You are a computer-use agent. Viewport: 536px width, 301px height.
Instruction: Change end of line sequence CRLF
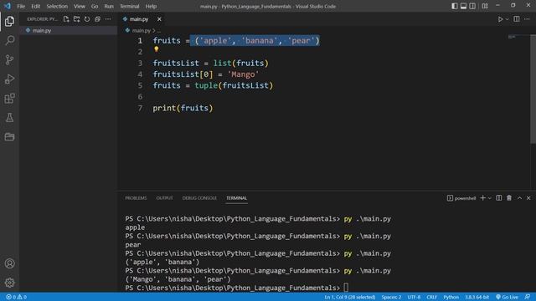(x=432, y=297)
